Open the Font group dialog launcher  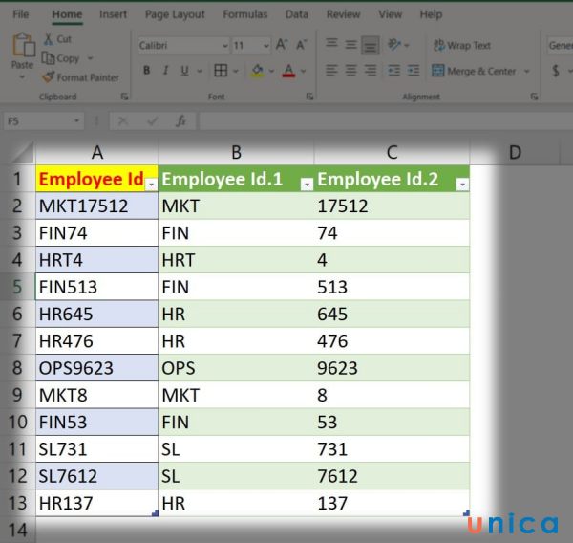[x=309, y=97]
